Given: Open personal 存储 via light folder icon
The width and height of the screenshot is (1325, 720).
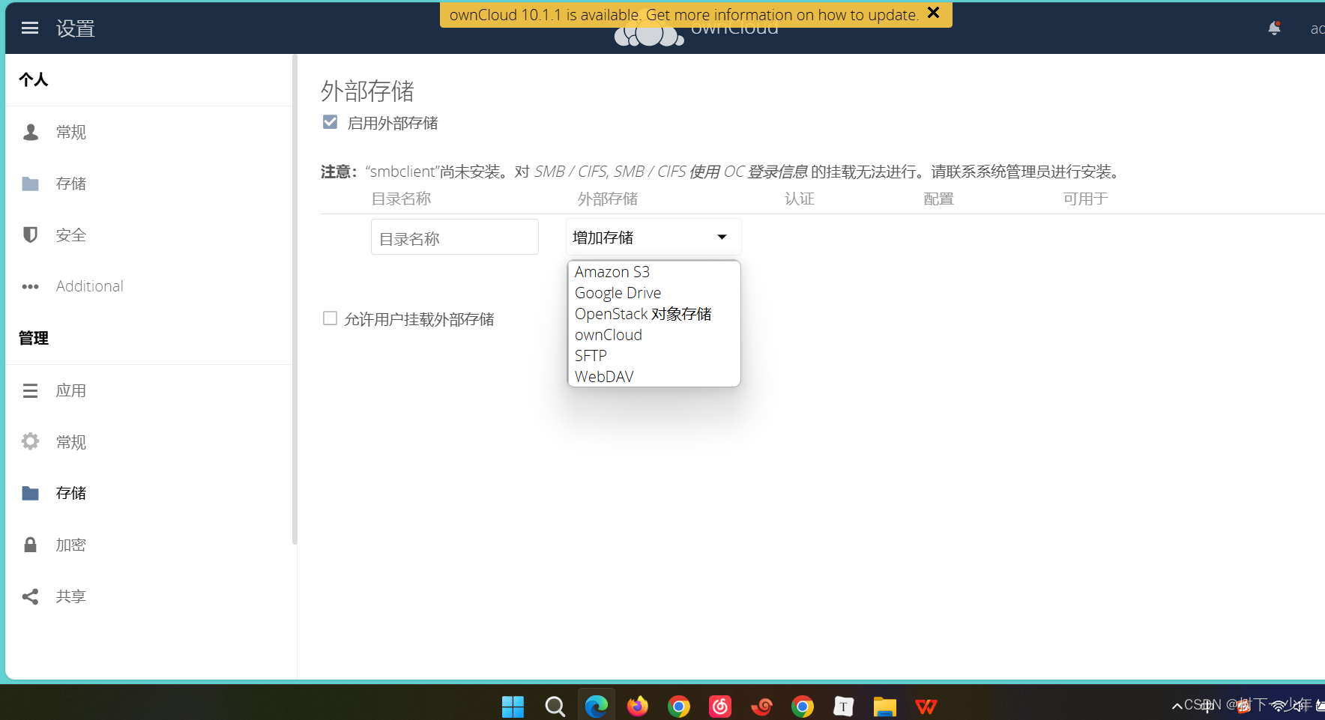Looking at the screenshot, I should [x=31, y=184].
